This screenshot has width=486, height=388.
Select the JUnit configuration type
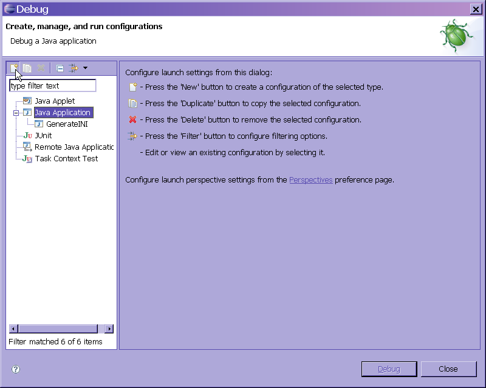[x=43, y=136]
